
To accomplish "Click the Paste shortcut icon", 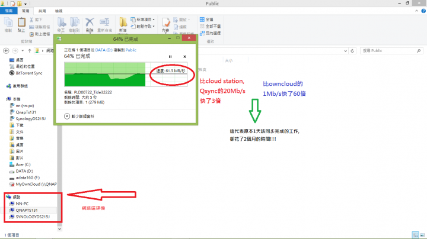I will point(31,34).
